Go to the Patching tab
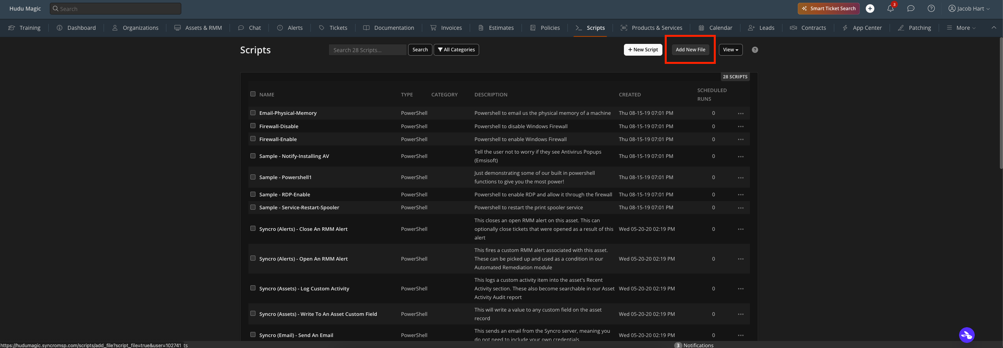This screenshot has height=348, width=1003. (x=914, y=28)
